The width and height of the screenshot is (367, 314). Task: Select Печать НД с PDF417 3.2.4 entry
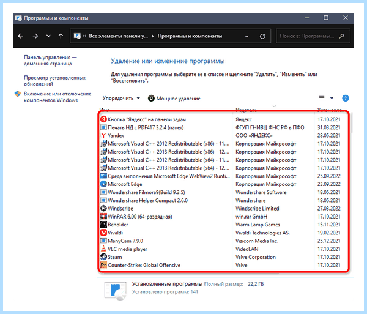click(x=220, y=127)
